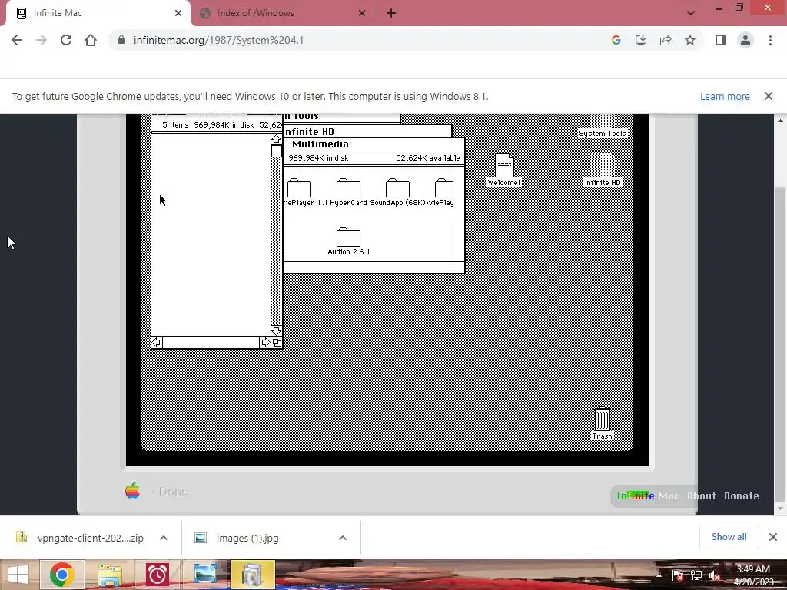Click the taskbar clock showing 3:49 AM

(x=753, y=575)
